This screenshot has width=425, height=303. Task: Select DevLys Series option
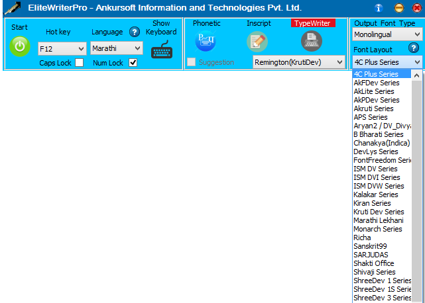pos(382,151)
